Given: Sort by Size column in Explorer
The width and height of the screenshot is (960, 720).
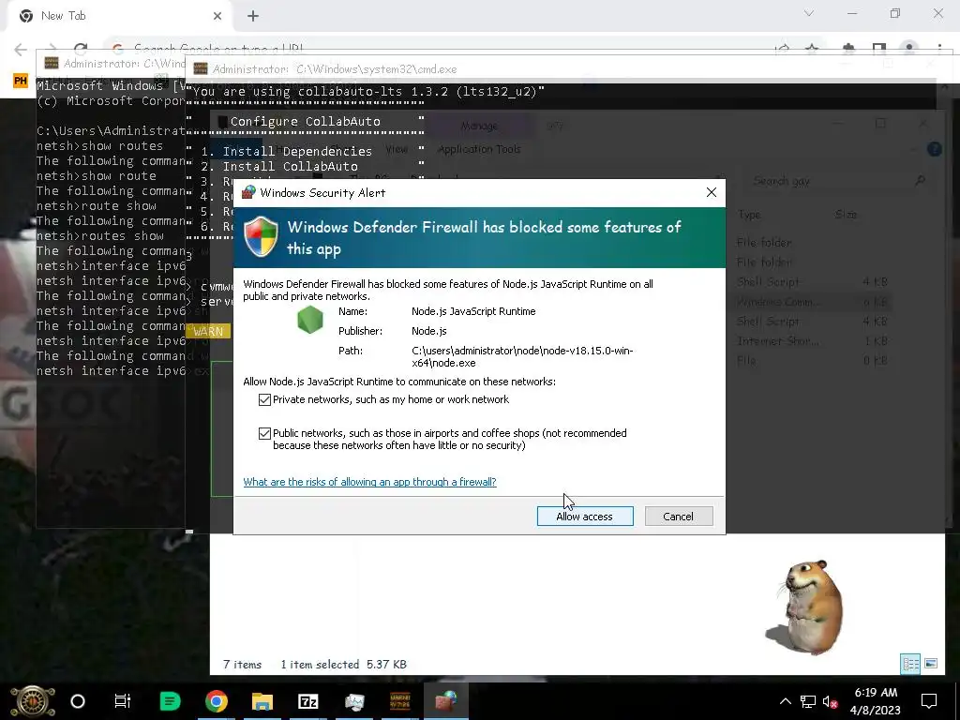Looking at the screenshot, I should point(846,215).
